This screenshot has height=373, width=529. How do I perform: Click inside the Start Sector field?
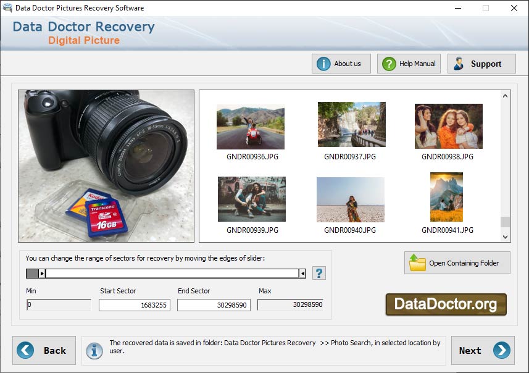pyautogui.click(x=134, y=304)
